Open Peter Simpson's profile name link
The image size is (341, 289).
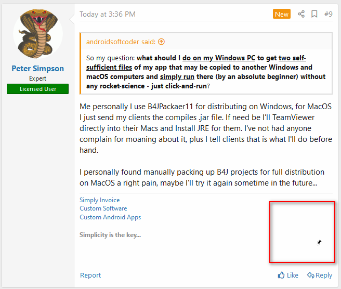pyautogui.click(x=38, y=69)
